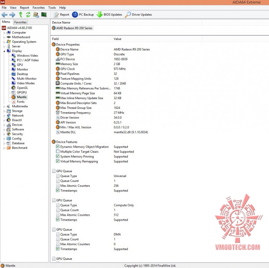
Task: Toggle System Memory Pinning checkbox
Action: (x=58, y=156)
